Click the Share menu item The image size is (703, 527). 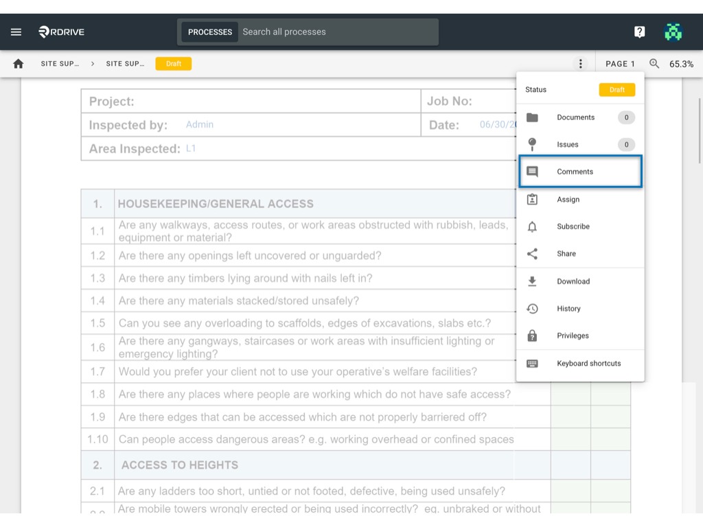580,254
